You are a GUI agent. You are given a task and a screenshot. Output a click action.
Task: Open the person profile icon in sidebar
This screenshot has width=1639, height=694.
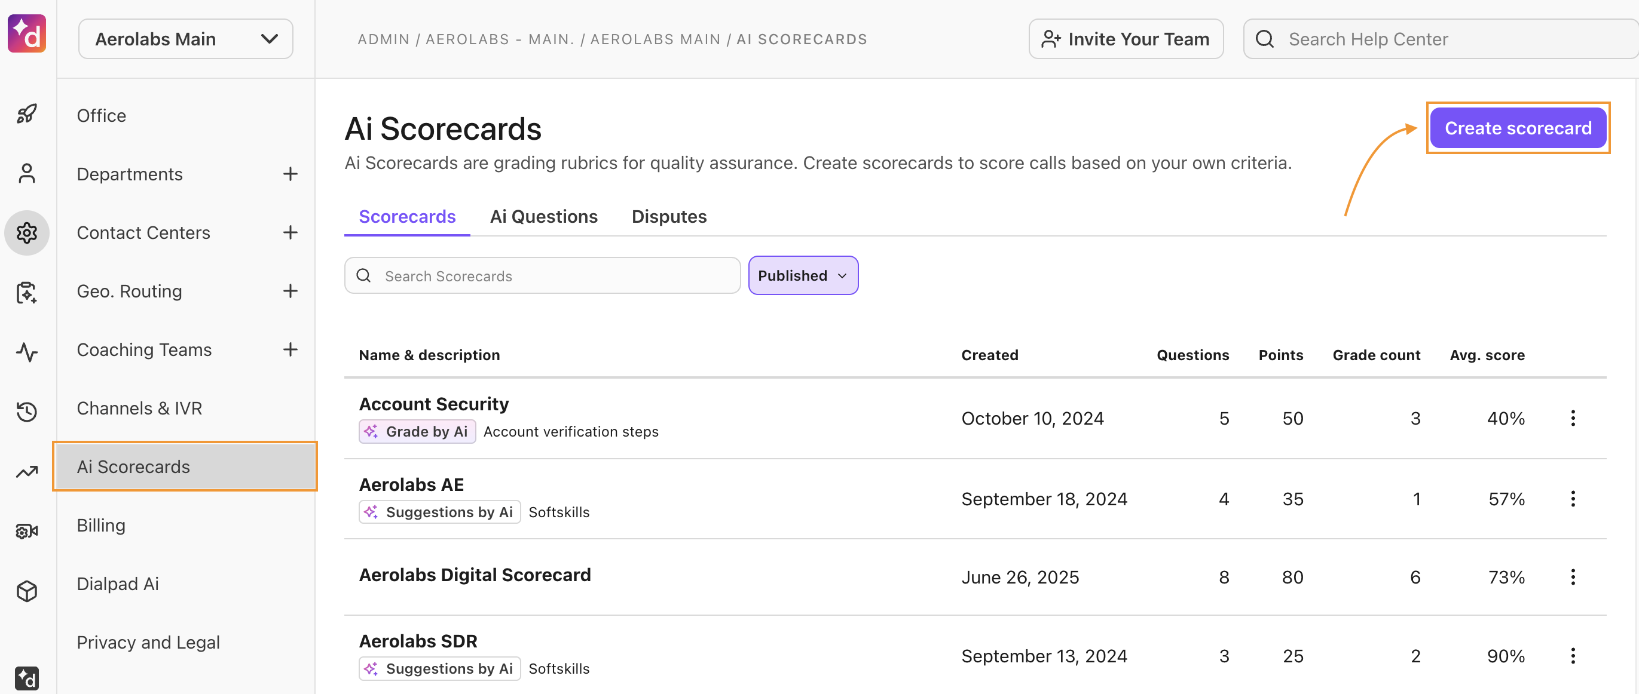coord(27,173)
